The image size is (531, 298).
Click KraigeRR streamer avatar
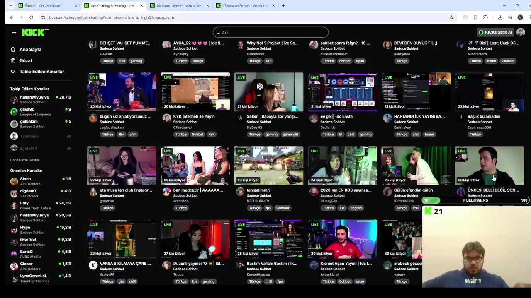point(93,265)
